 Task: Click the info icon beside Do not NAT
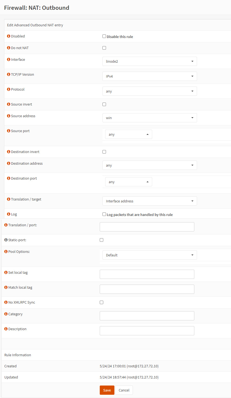coord(9,48)
